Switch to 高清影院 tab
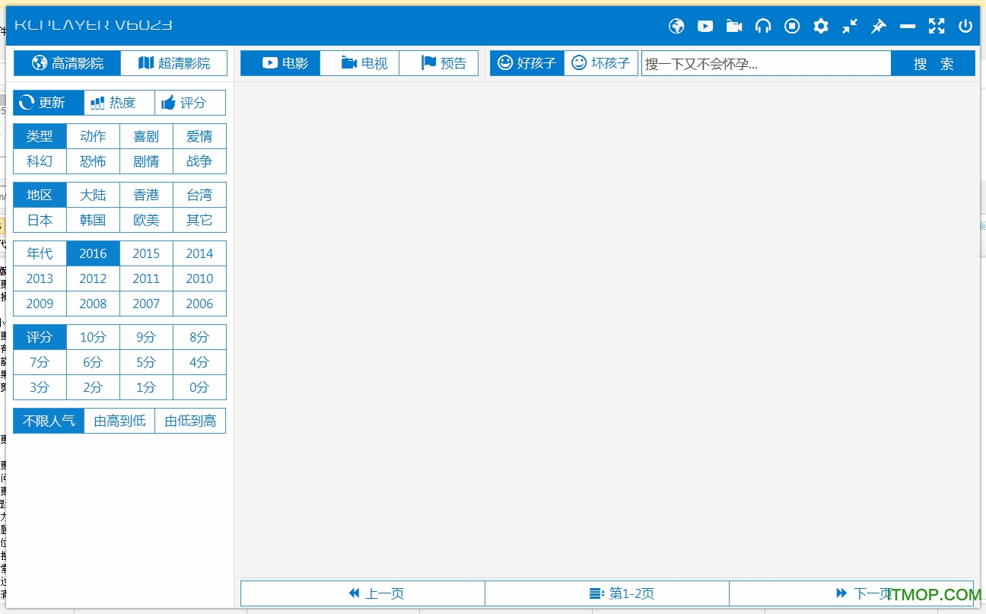The image size is (986, 614). tap(67, 63)
